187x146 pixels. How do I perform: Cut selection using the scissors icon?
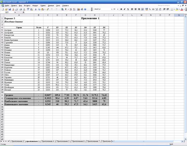coord(36,9)
